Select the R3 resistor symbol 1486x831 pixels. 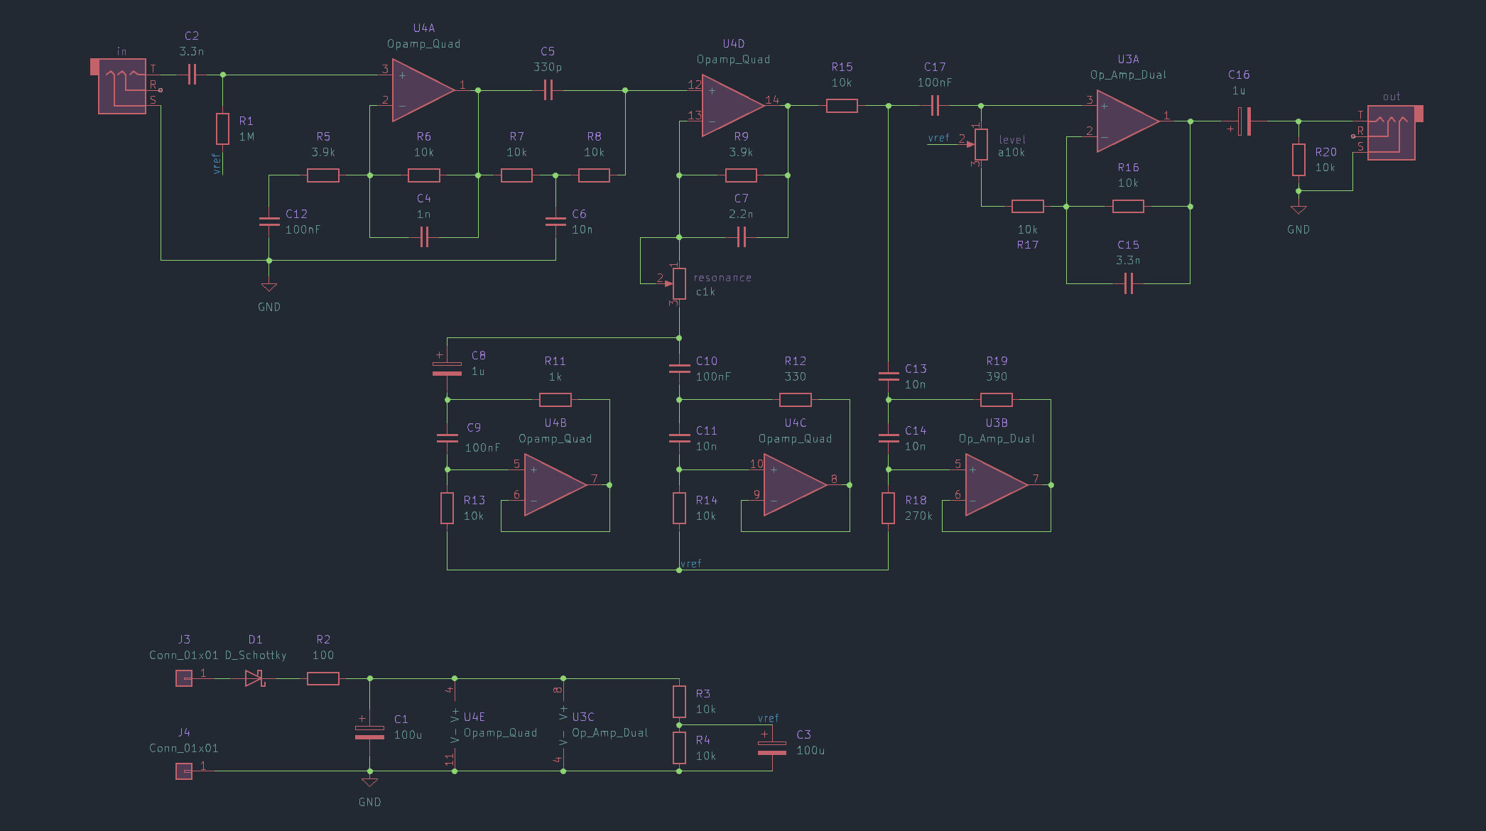679,702
